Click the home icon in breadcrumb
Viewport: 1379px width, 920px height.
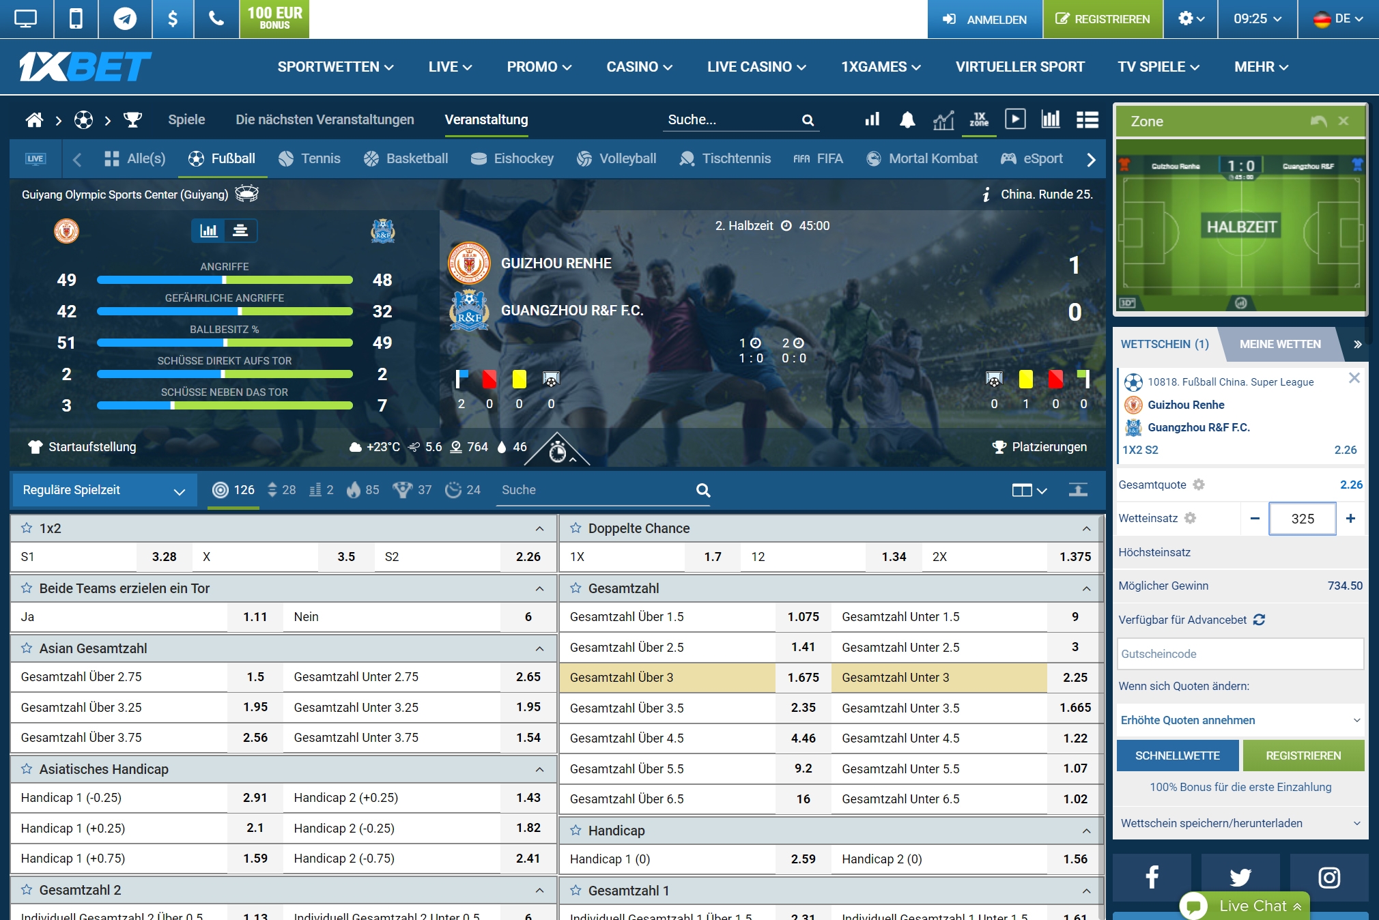pyautogui.click(x=34, y=120)
